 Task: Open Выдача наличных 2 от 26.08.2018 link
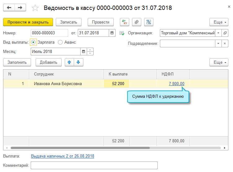click(x=63, y=156)
